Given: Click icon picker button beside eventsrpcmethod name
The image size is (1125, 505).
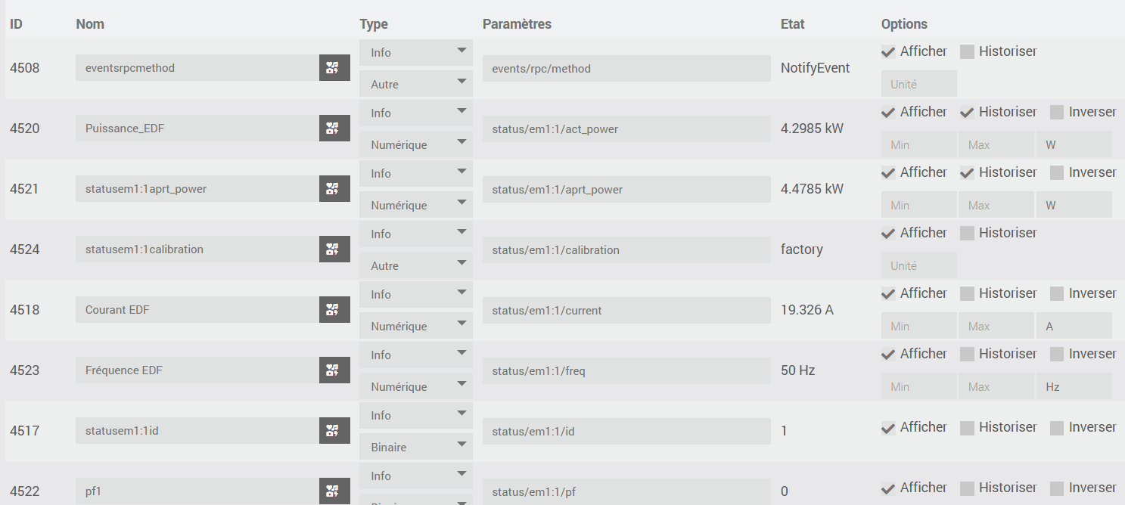Looking at the screenshot, I should tap(334, 68).
